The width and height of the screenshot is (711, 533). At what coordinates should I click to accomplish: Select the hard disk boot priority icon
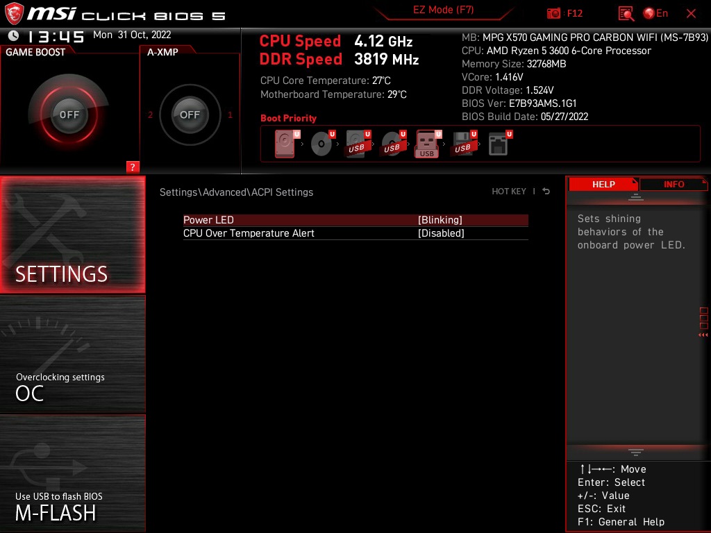(x=287, y=144)
